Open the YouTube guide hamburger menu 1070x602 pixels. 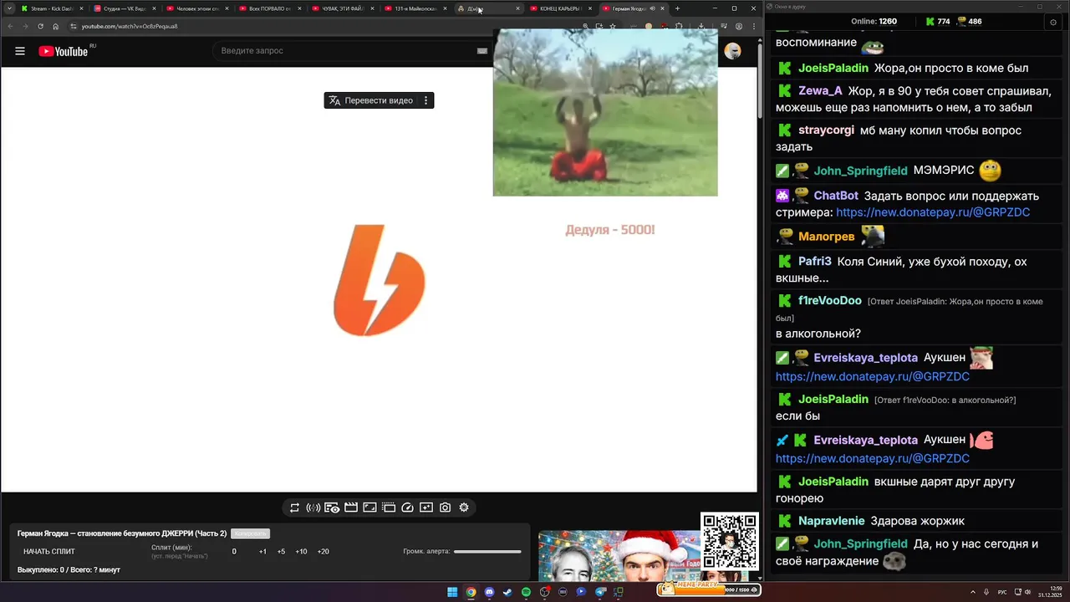tap(20, 51)
